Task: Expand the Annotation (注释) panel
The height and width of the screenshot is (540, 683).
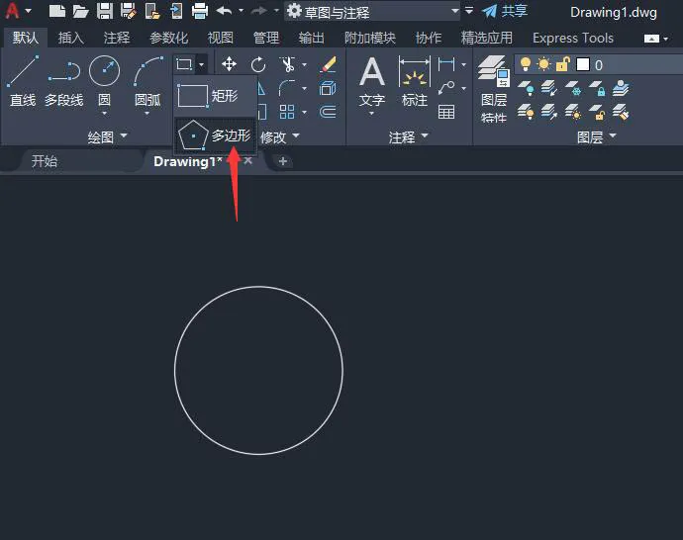Action: (408, 137)
